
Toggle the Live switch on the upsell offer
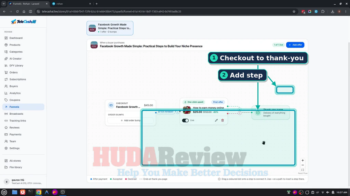(185, 120)
